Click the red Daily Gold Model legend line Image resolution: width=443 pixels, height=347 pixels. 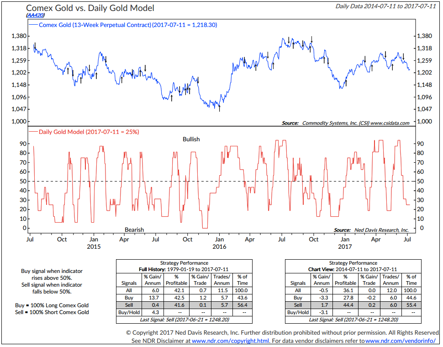click(x=33, y=132)
